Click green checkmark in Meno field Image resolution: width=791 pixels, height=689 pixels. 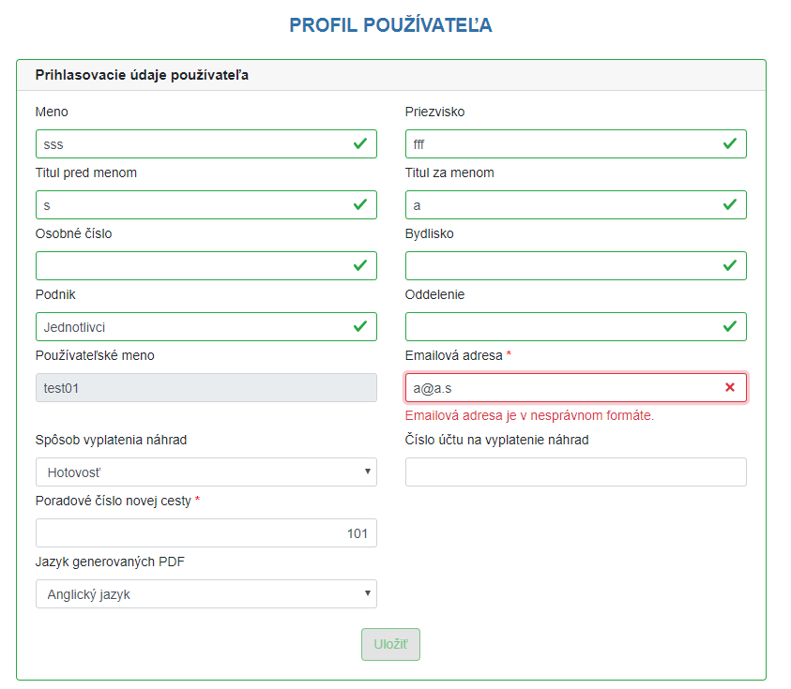(x=360, y=144)
